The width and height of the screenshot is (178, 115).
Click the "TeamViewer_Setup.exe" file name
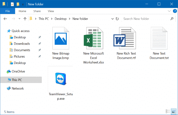[61, 96]
